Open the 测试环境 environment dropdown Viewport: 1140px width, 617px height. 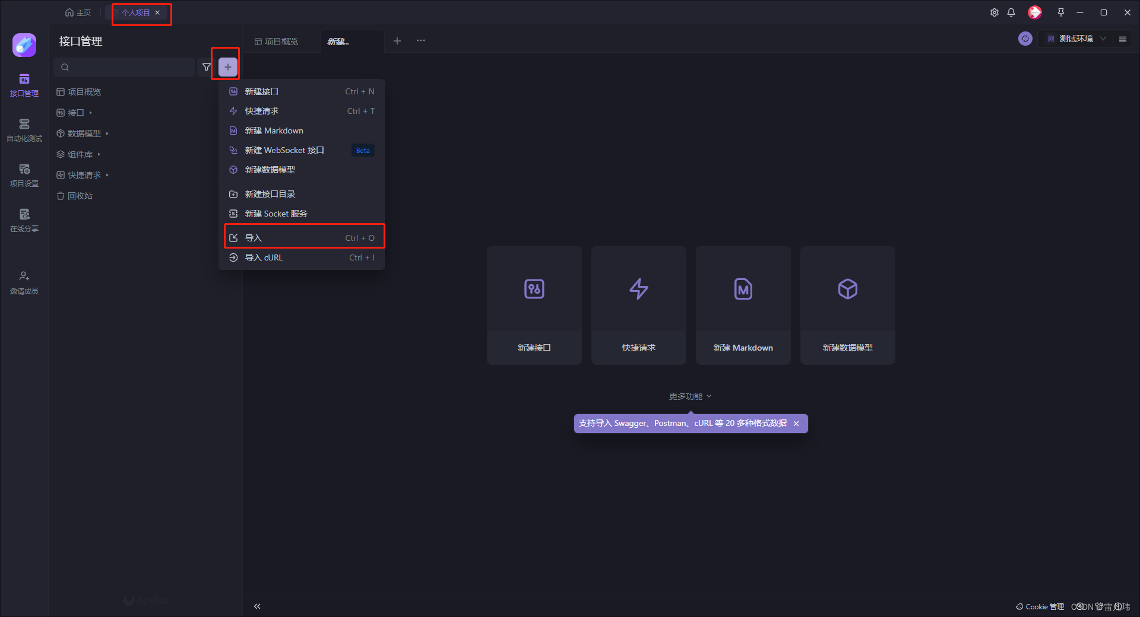(1076, 39)
